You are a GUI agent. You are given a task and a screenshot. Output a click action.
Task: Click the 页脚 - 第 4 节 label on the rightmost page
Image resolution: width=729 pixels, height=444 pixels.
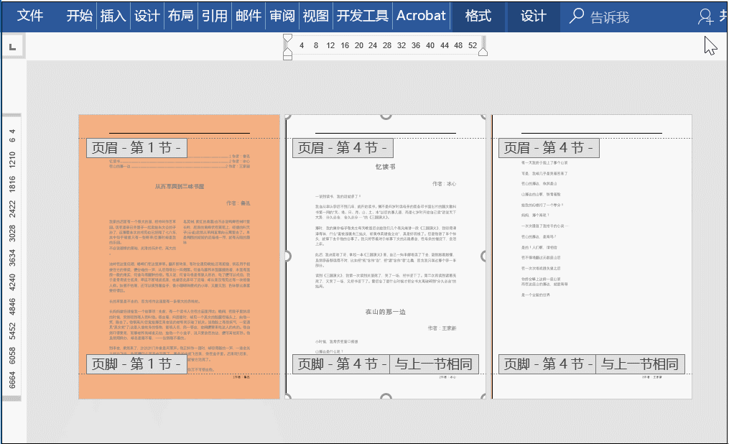(547, 364)
